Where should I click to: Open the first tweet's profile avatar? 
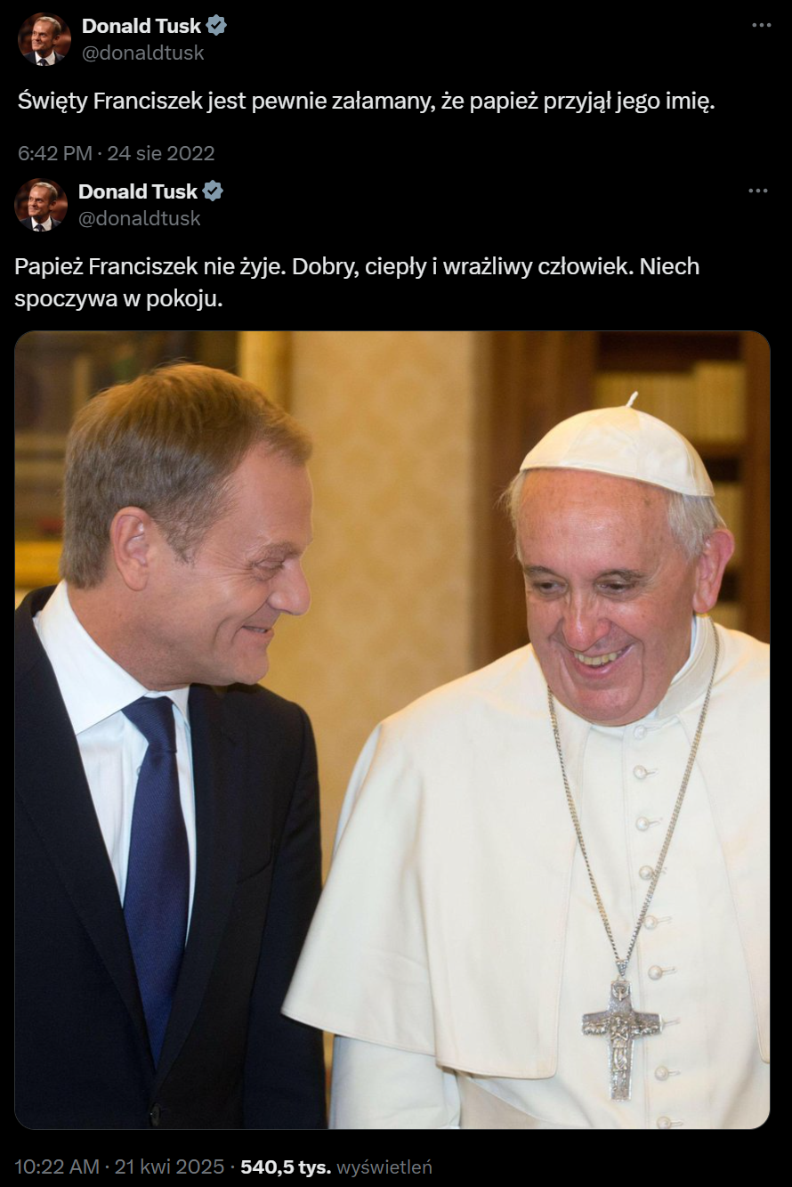click(44, 39)
